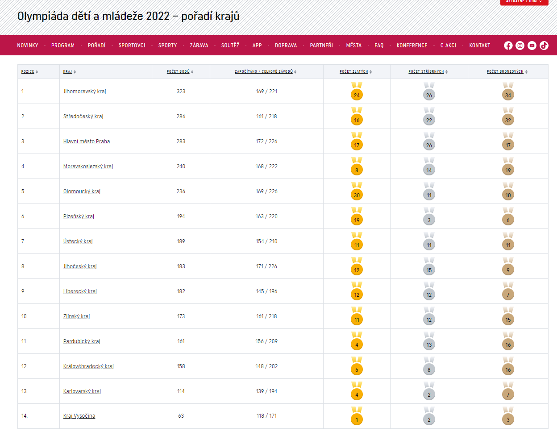Open the Instagram social icon
Image resolution: width=557 pixels, height=440 pixels.
pyautogui.click(x=520, y=46)
